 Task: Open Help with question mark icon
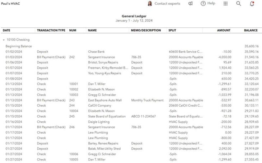(x=208, y=3)
